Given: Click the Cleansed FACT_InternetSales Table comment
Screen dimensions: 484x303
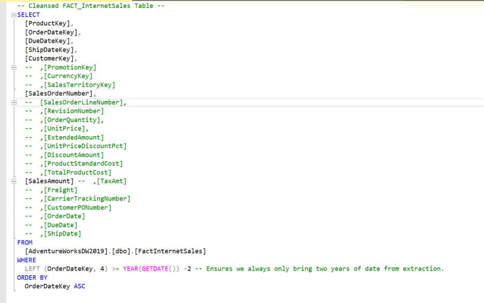Looking at the screenshot, I should pyautogui.click(x=88, y=6).
